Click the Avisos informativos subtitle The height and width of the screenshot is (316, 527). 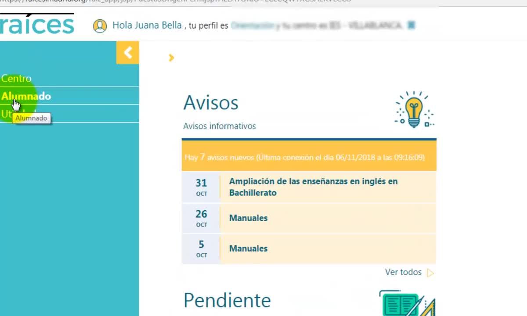tap(220, 126)
